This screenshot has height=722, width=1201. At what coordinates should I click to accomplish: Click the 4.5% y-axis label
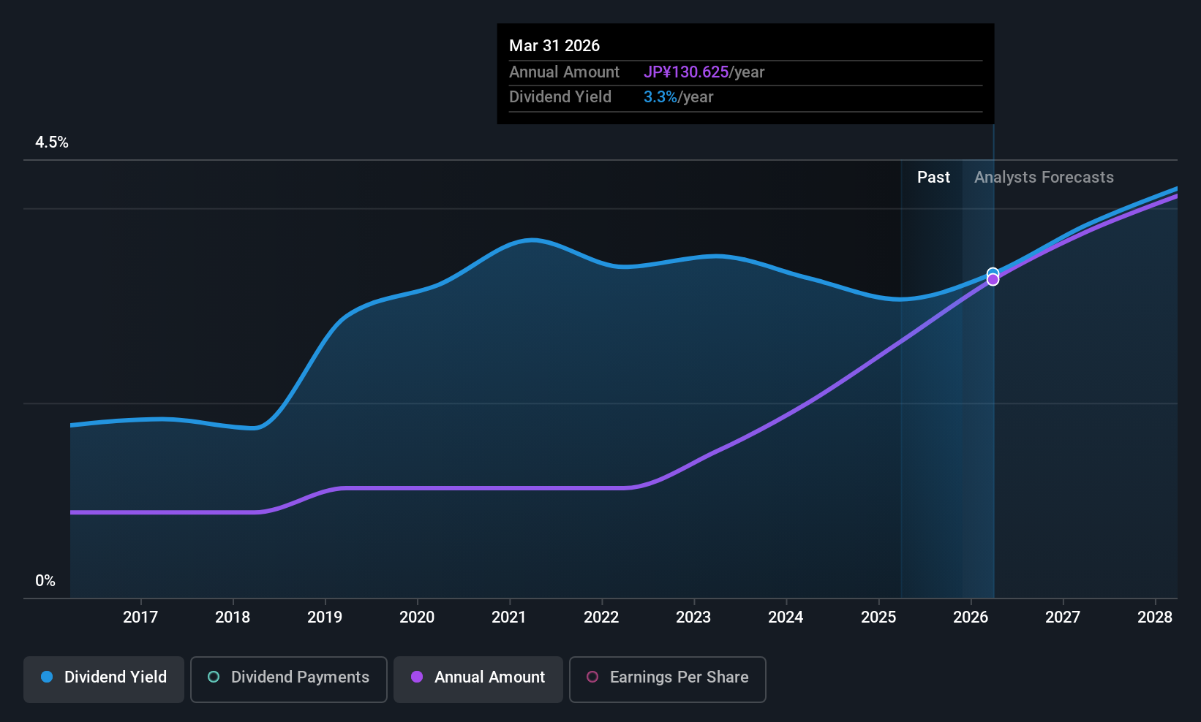pyautogui.click(x=52, y=142)
